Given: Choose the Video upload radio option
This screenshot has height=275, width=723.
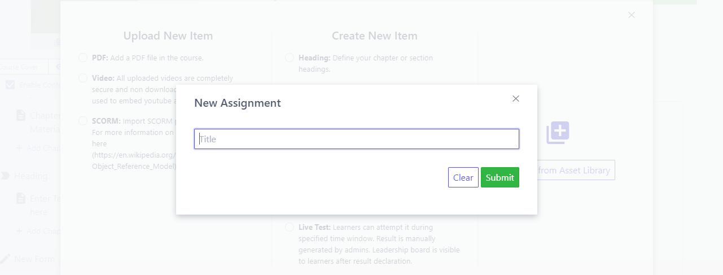Looking at the screenshot, I should [83, 78].
